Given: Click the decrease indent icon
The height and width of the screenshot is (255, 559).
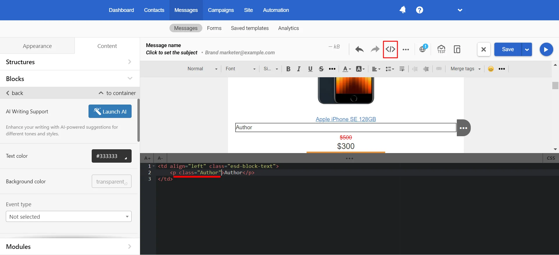Looking at the screenshot, I should (x=415, y=69).
